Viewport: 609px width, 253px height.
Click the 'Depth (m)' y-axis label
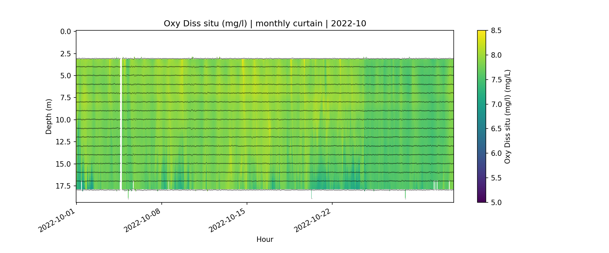point(49,117)
